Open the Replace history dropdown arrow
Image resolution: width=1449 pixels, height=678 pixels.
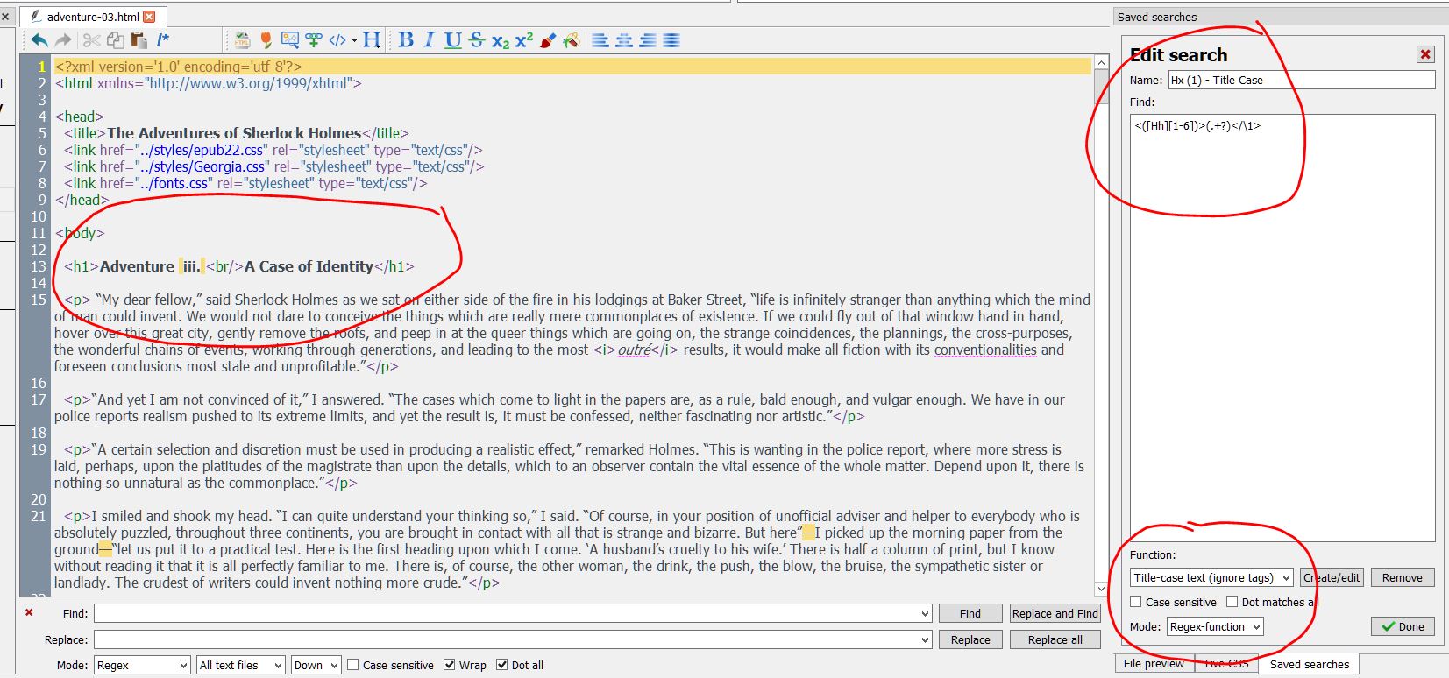925,639
